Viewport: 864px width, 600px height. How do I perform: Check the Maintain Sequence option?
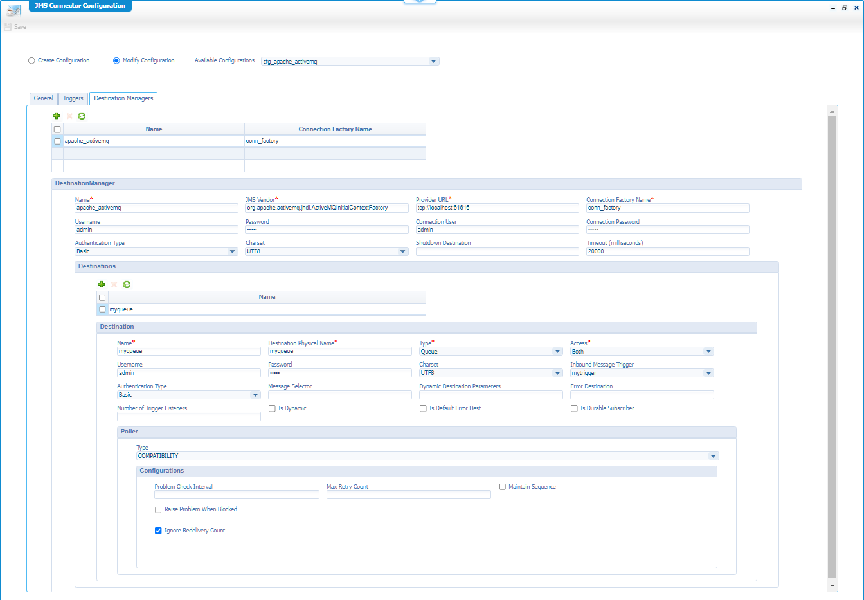(503, 487)
